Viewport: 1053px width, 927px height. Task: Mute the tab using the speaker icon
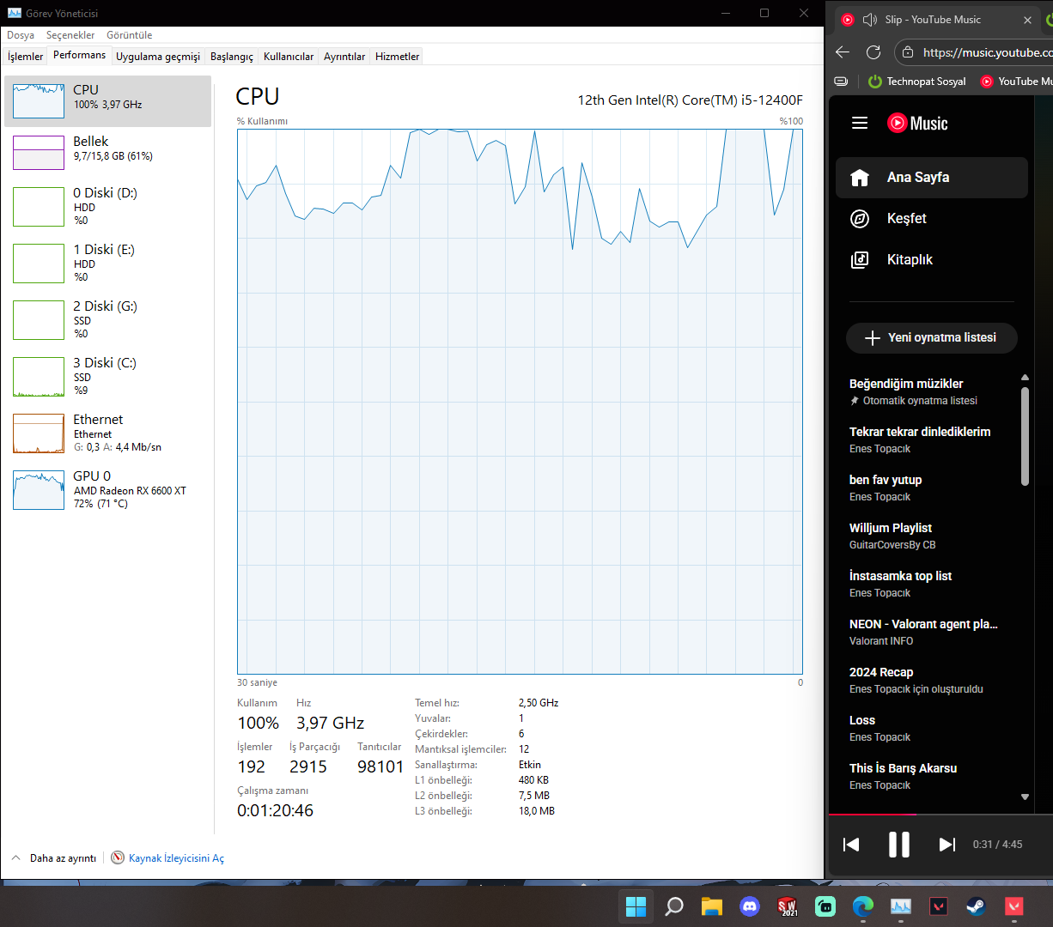pos(870,20)
